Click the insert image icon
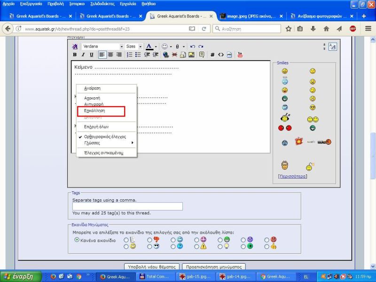The image size is (376, 282). tap(191, 55)
